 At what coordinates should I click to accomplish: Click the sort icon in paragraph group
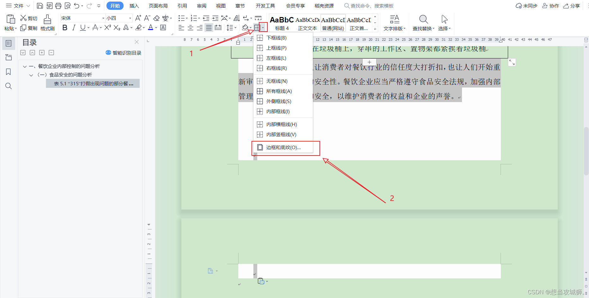[x=237, y=18]
